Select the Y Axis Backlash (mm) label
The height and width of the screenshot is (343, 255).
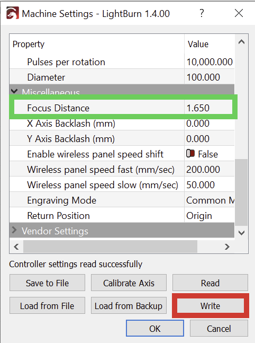[71, 139]
